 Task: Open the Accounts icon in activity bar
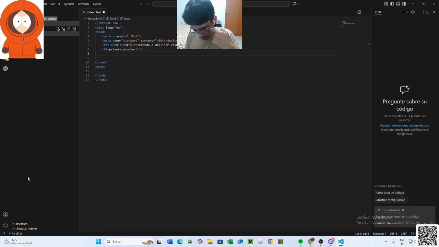pos(5,215)
